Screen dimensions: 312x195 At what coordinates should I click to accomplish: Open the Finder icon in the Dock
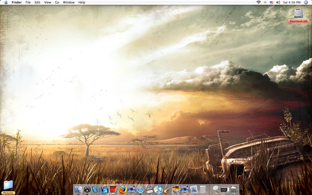tap(78, 190)
